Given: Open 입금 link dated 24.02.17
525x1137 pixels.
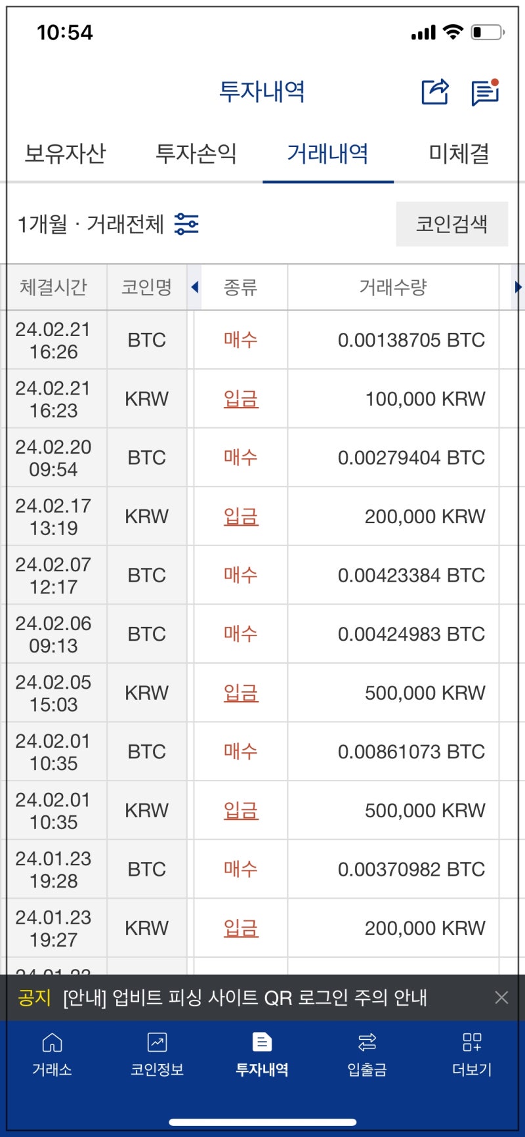Looking at the screenshot, I should pos(241,517).
